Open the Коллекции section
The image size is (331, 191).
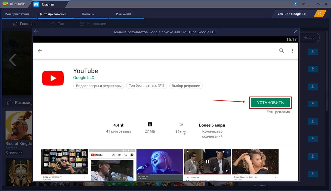pos(93,24)
